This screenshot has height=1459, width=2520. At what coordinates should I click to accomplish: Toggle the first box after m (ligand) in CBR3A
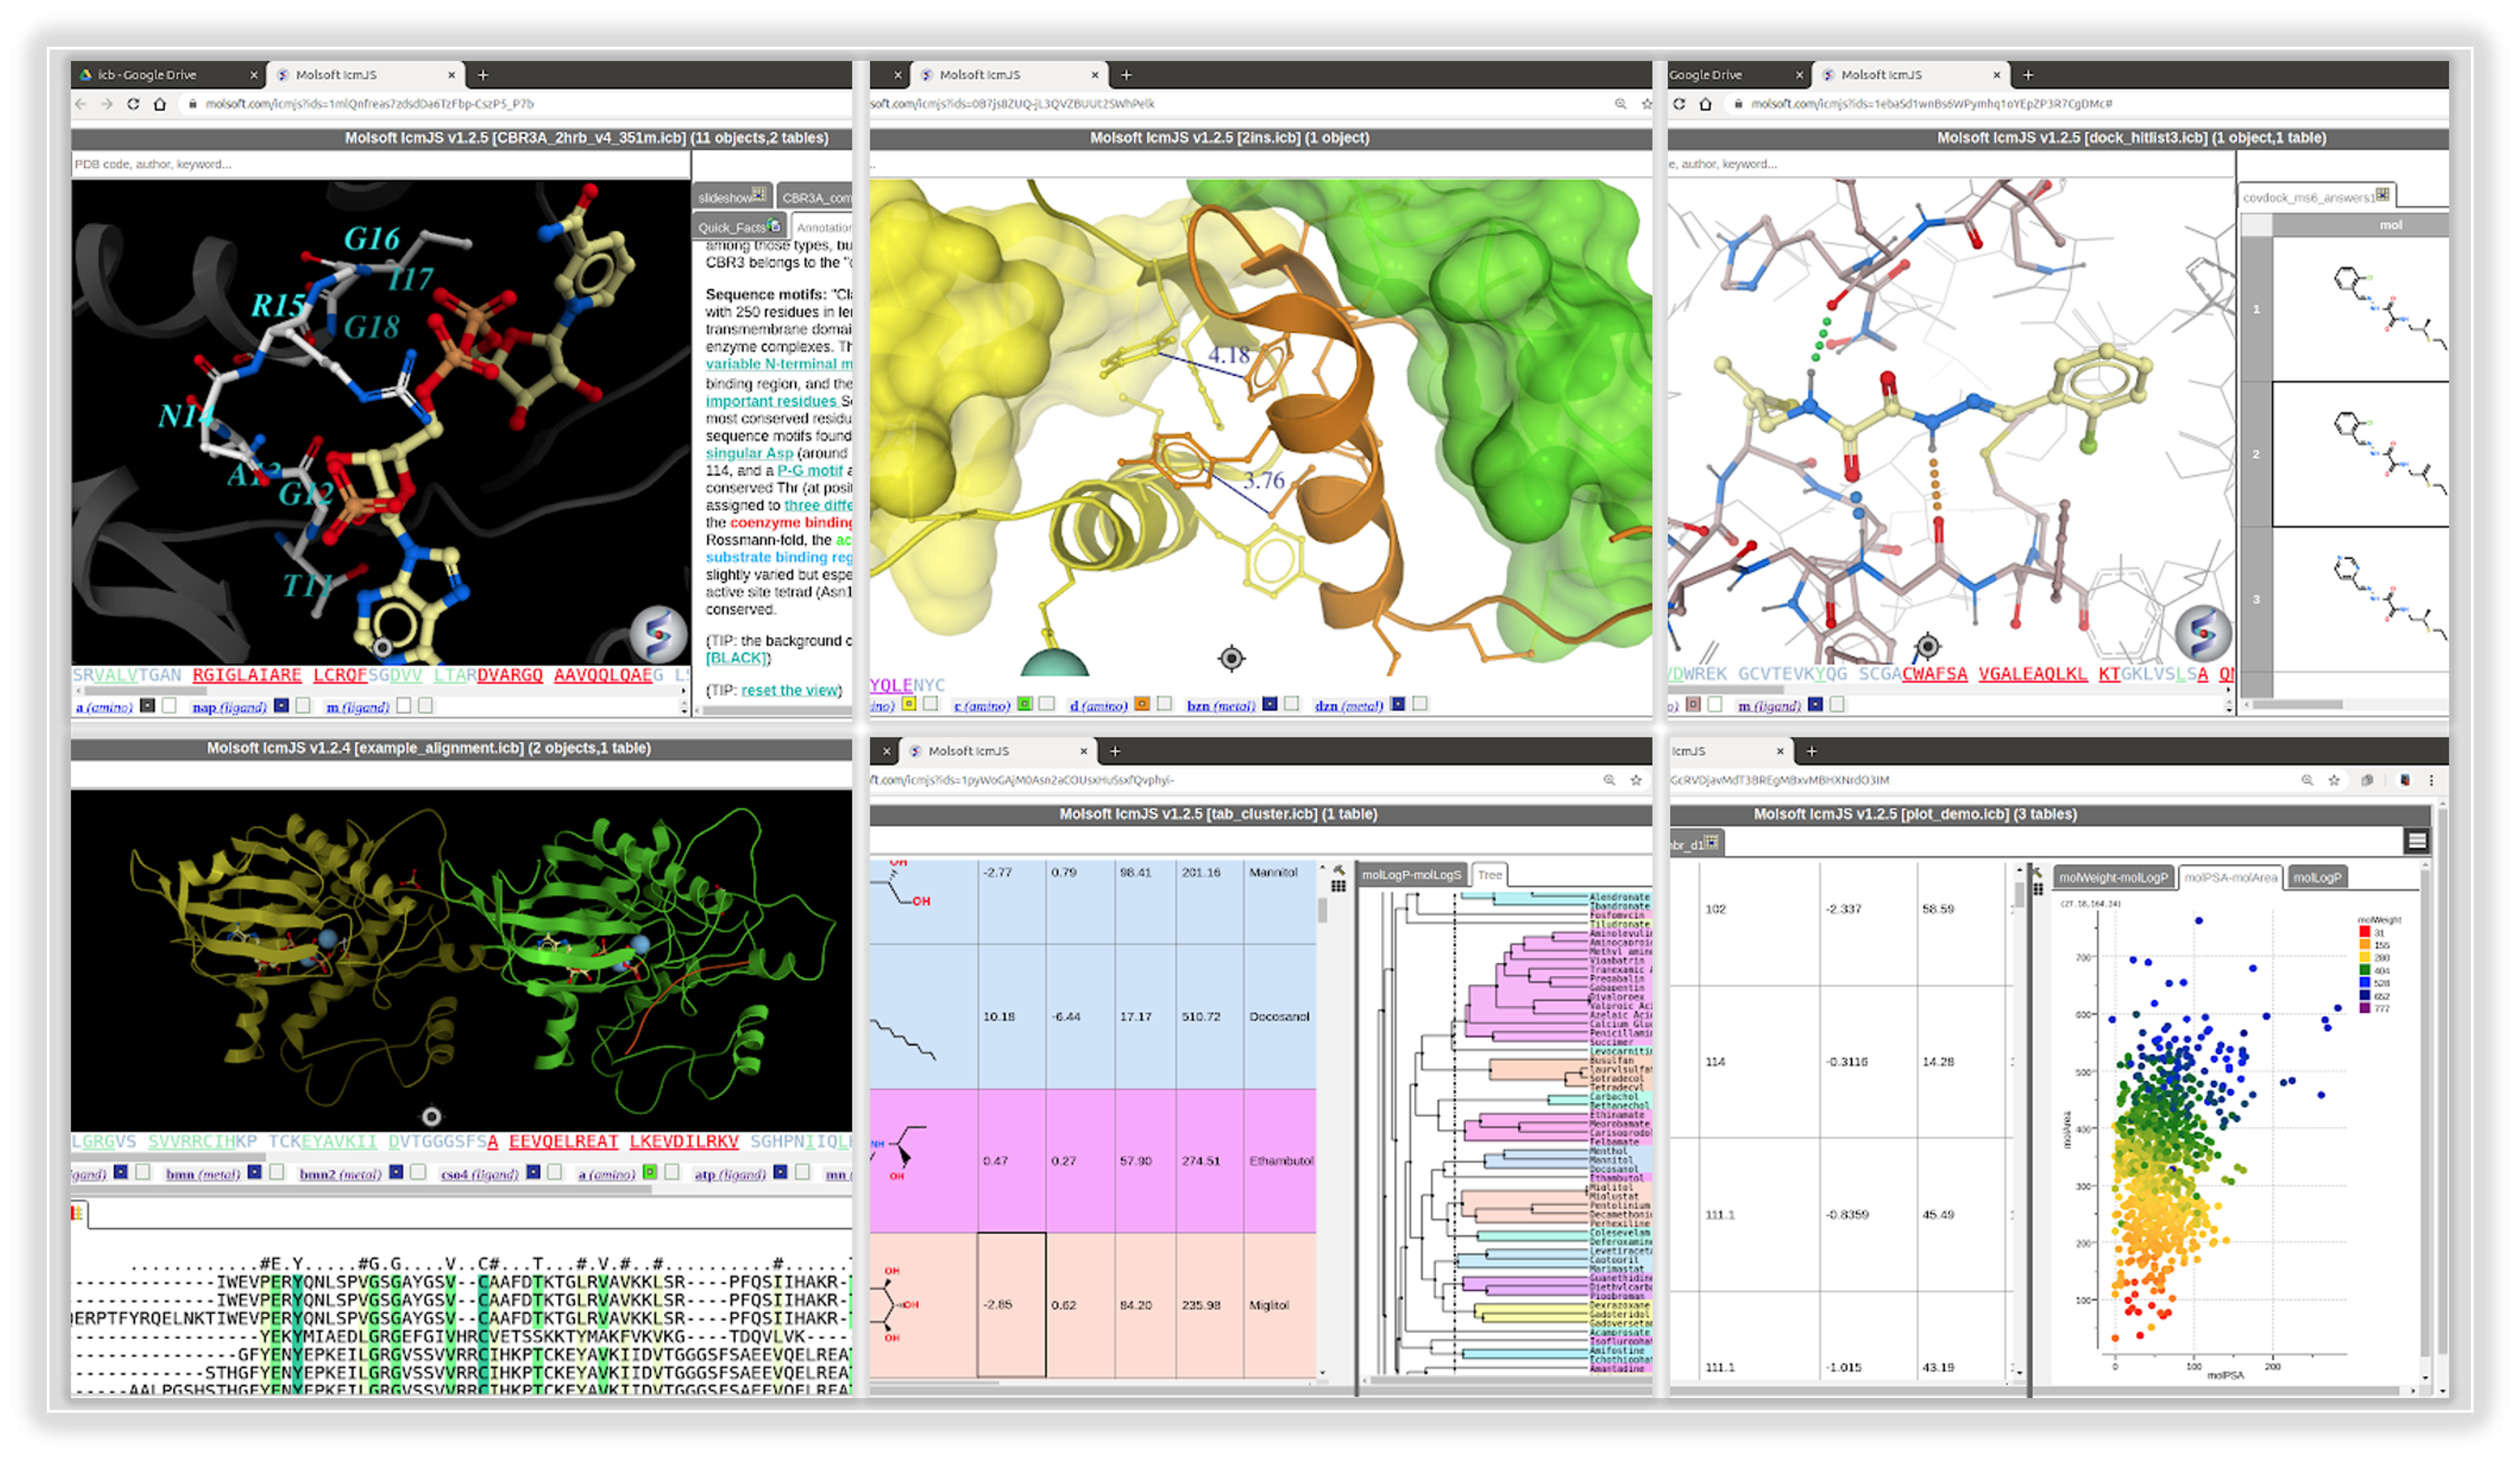click(404, 706)
